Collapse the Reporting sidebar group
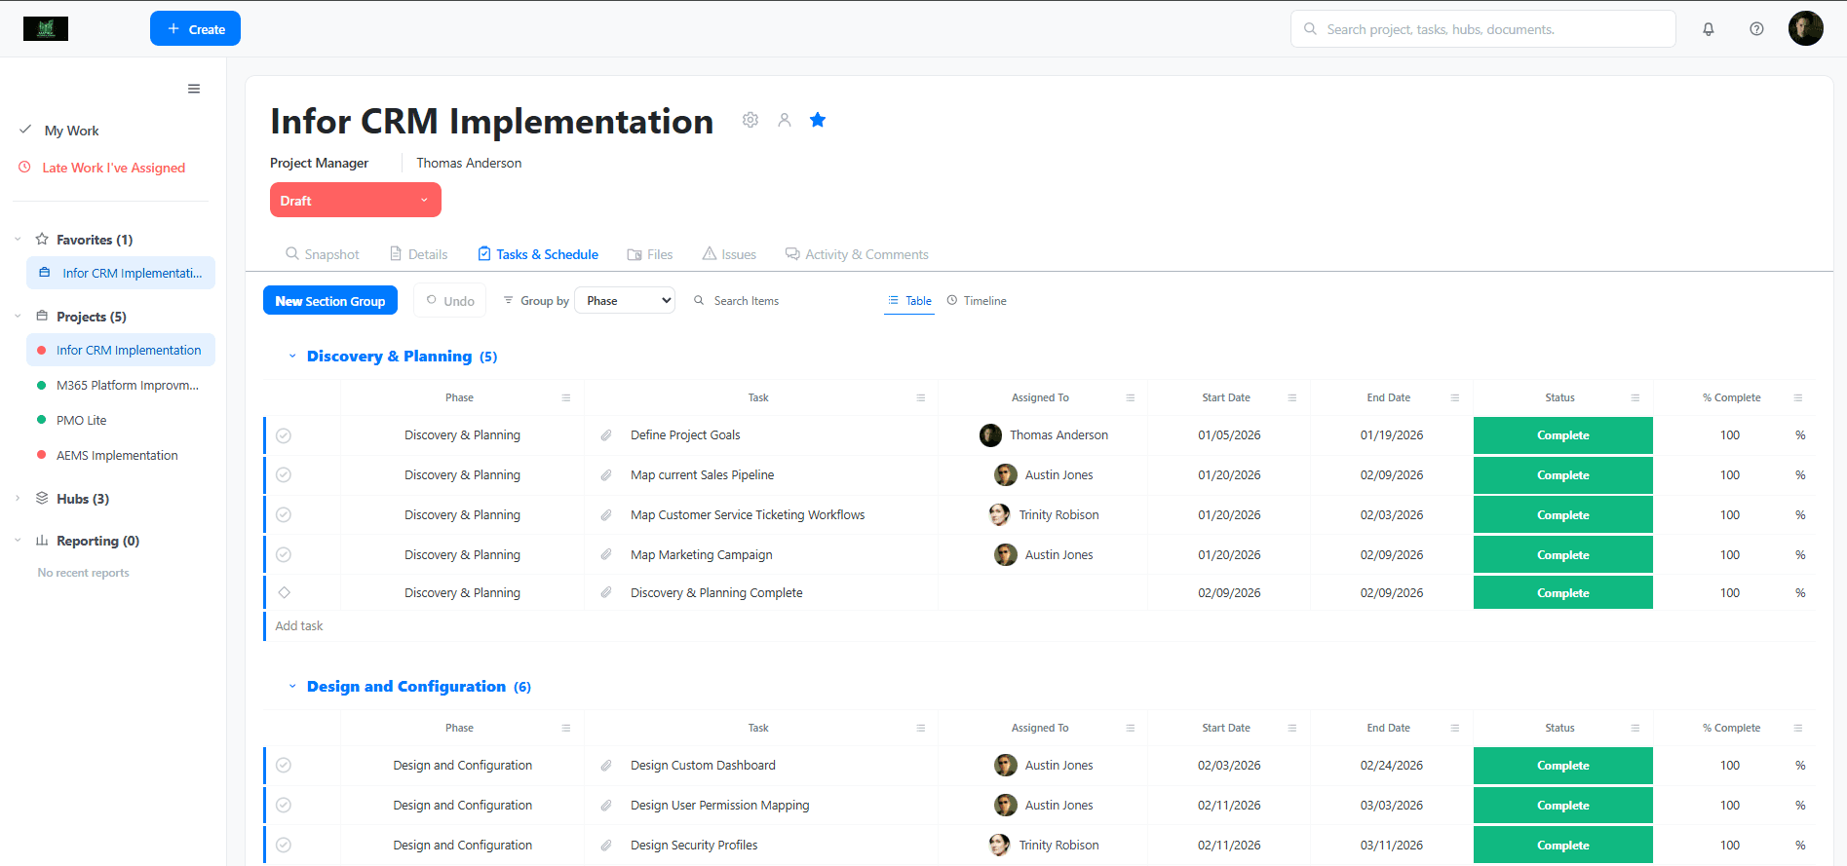 18,541
